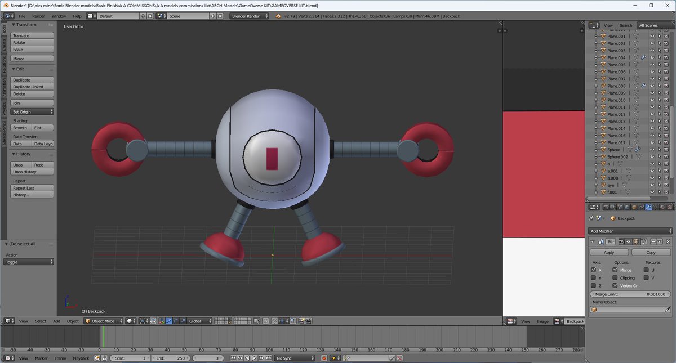Toggle the 3D manipulator widget icon
The width and height of the screenshot is (676, 363).
click(x=162, y=321)
